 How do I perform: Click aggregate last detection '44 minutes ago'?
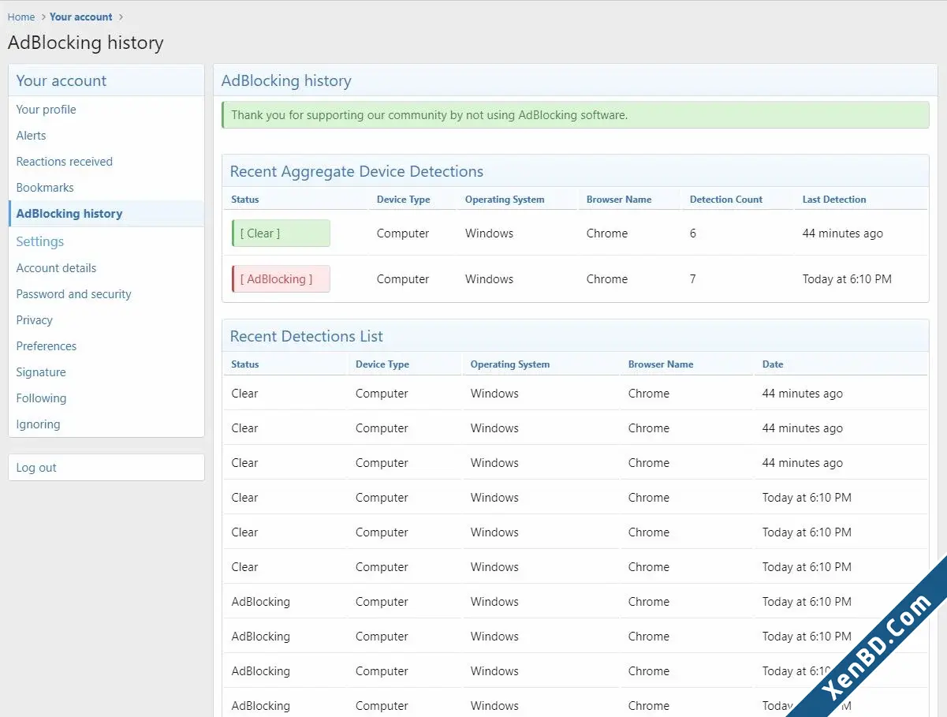pyautogui.click(x=843, y=233)
